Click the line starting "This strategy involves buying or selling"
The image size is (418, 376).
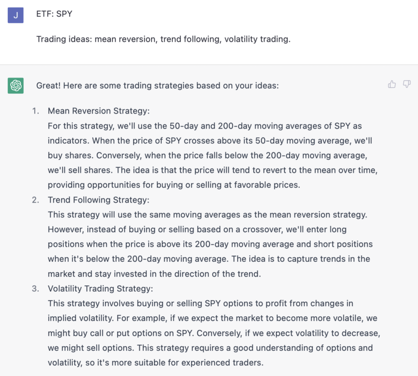[200, 303]
